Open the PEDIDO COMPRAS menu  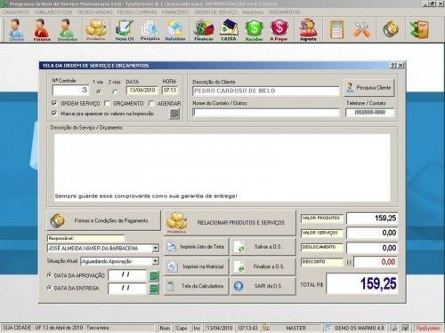tap(137, 12)
